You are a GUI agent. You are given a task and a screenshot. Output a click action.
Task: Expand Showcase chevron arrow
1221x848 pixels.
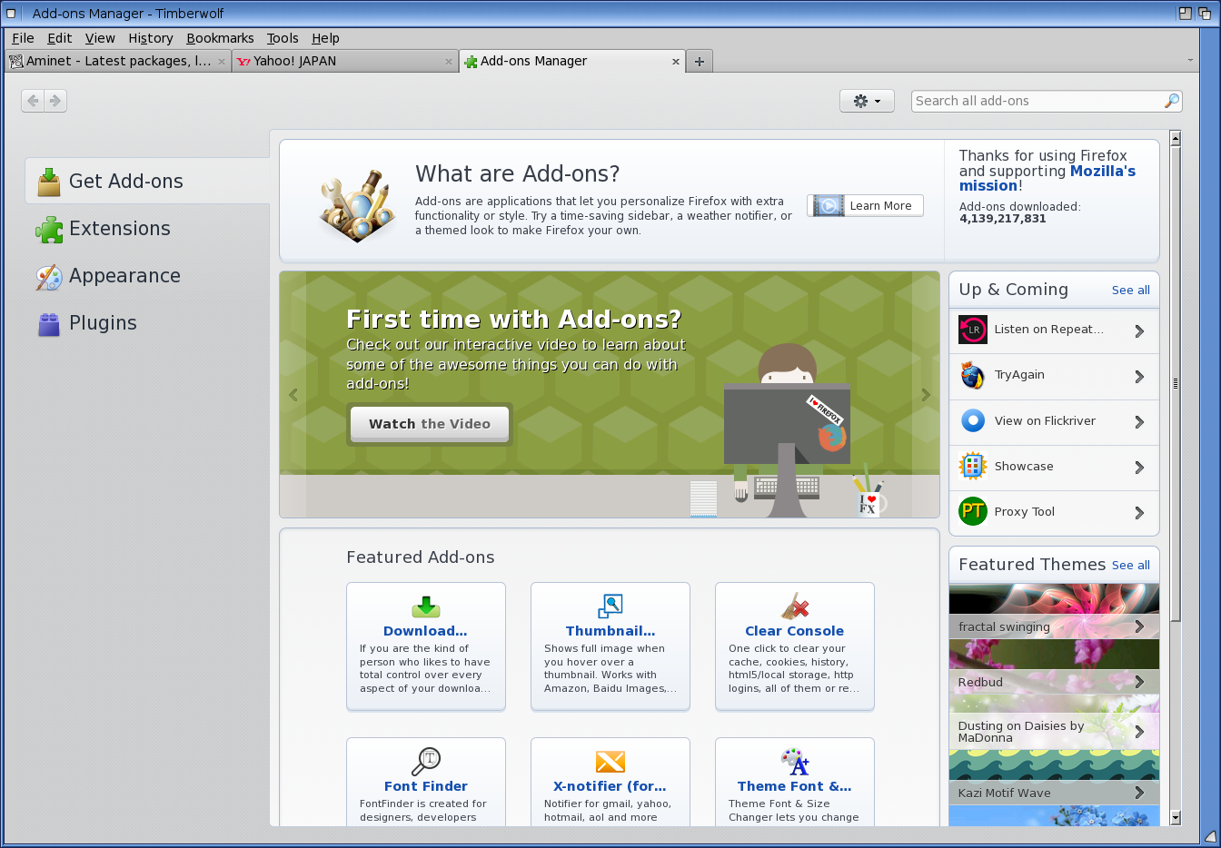point(1139,468)
